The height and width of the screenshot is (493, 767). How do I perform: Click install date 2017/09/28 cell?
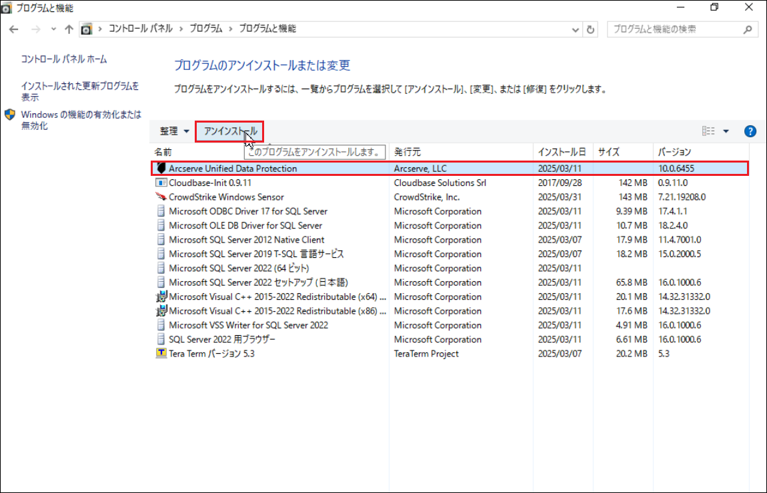click(560, 183)
